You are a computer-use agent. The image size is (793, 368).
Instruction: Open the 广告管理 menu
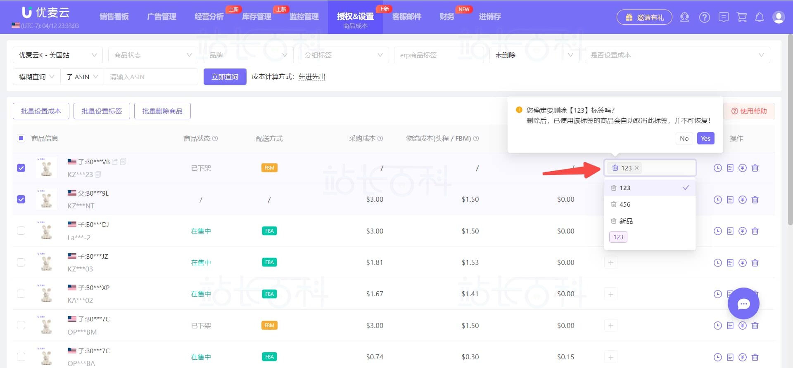[x=161, y=17]
